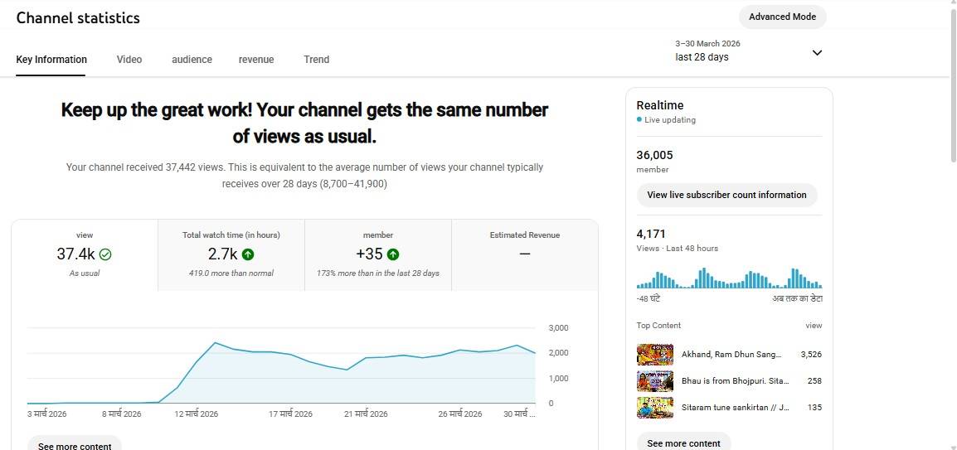Image resolution: width=957 pixels, height=450 pixels.
Task: Select the Key Information tab
Action: [x=51, y=60]
